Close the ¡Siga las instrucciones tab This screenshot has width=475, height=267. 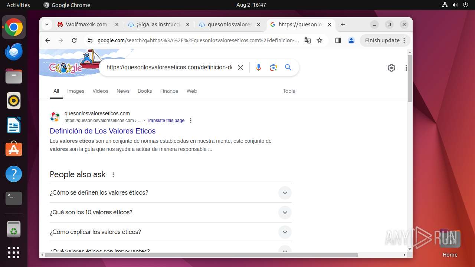(187, 24)
